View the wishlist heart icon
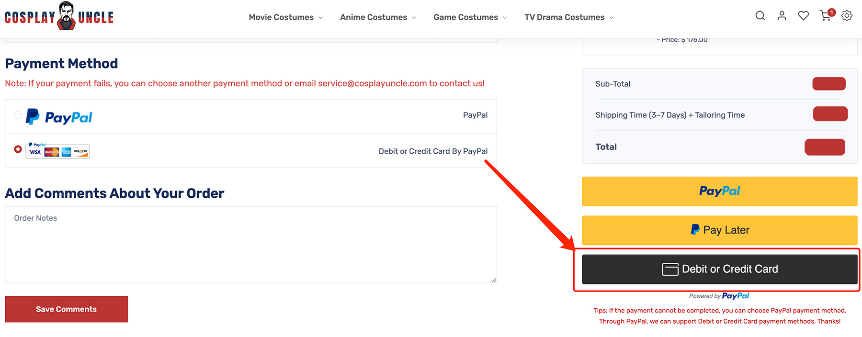 [804, 16]
